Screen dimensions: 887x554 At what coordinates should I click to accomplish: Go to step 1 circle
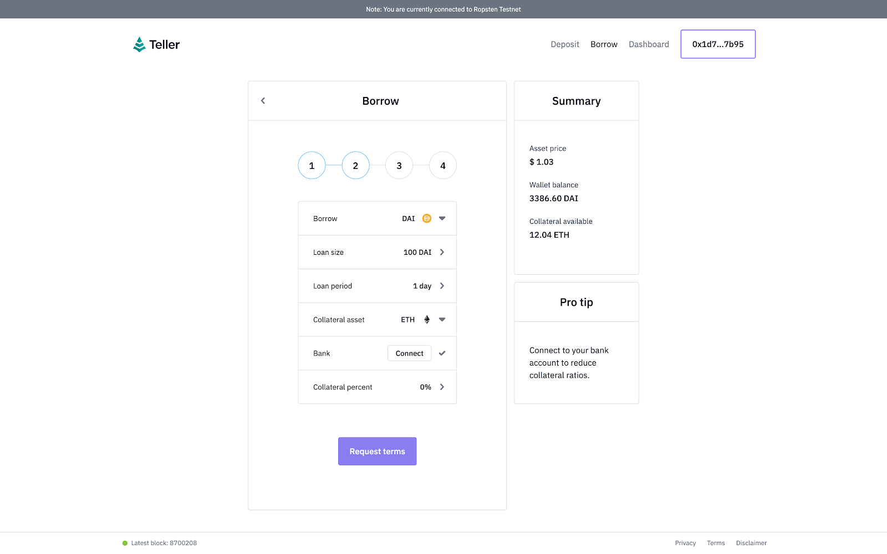click(x=312, y=166)
